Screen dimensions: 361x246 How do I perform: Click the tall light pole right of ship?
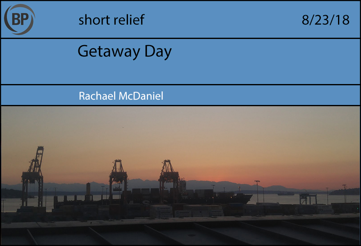[x=257, y=191]
